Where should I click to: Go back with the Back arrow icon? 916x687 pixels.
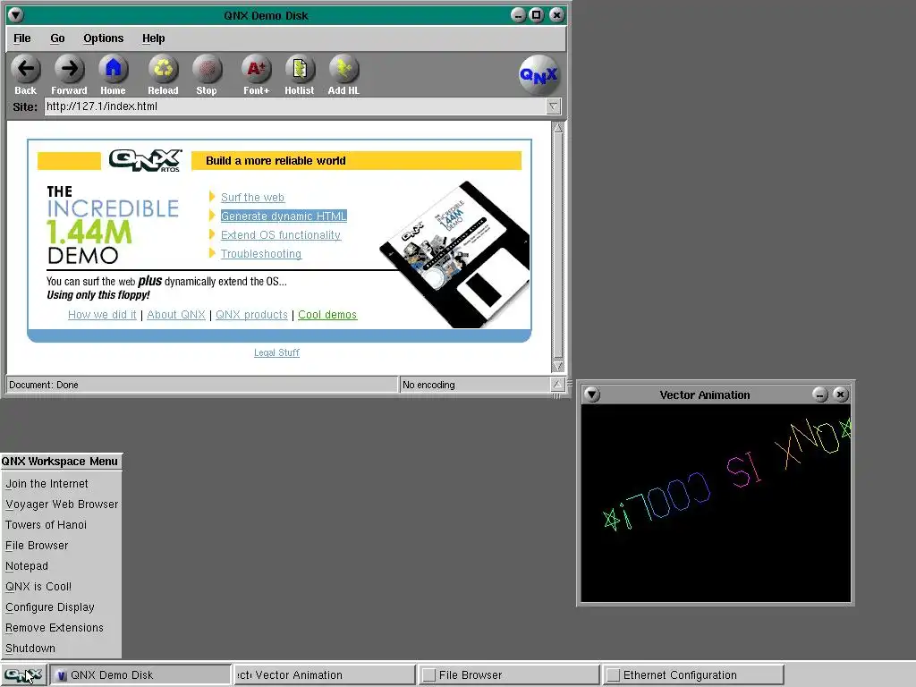(x=26, y=69)
